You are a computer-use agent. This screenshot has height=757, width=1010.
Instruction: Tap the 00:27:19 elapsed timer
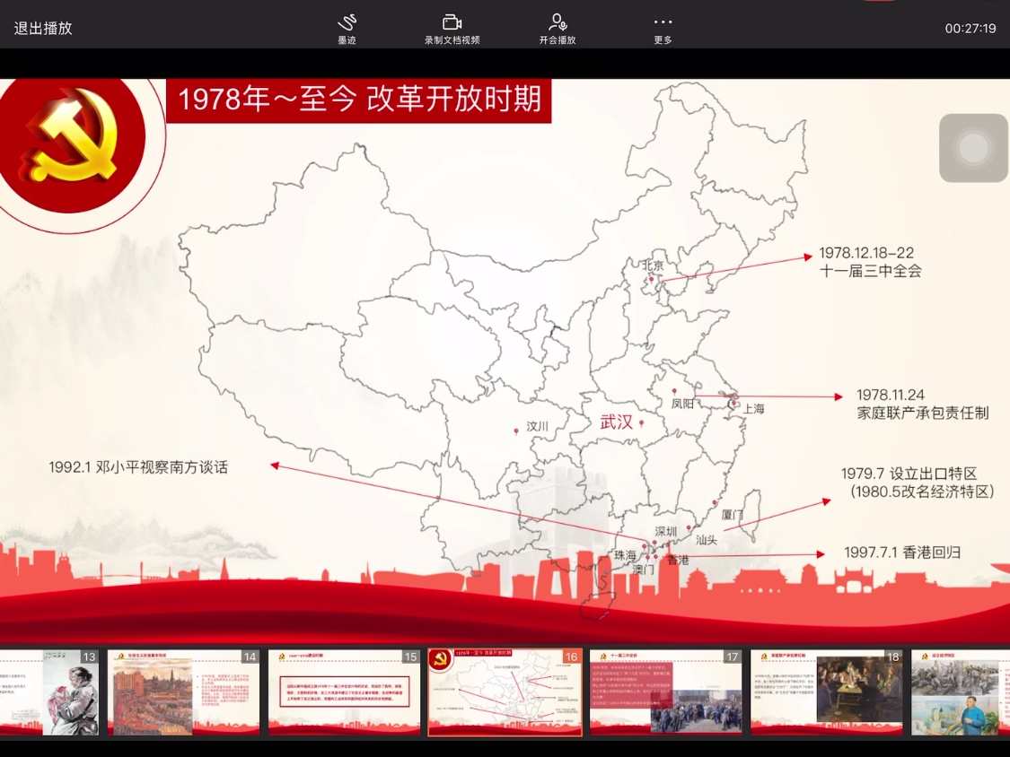(970, 28)
